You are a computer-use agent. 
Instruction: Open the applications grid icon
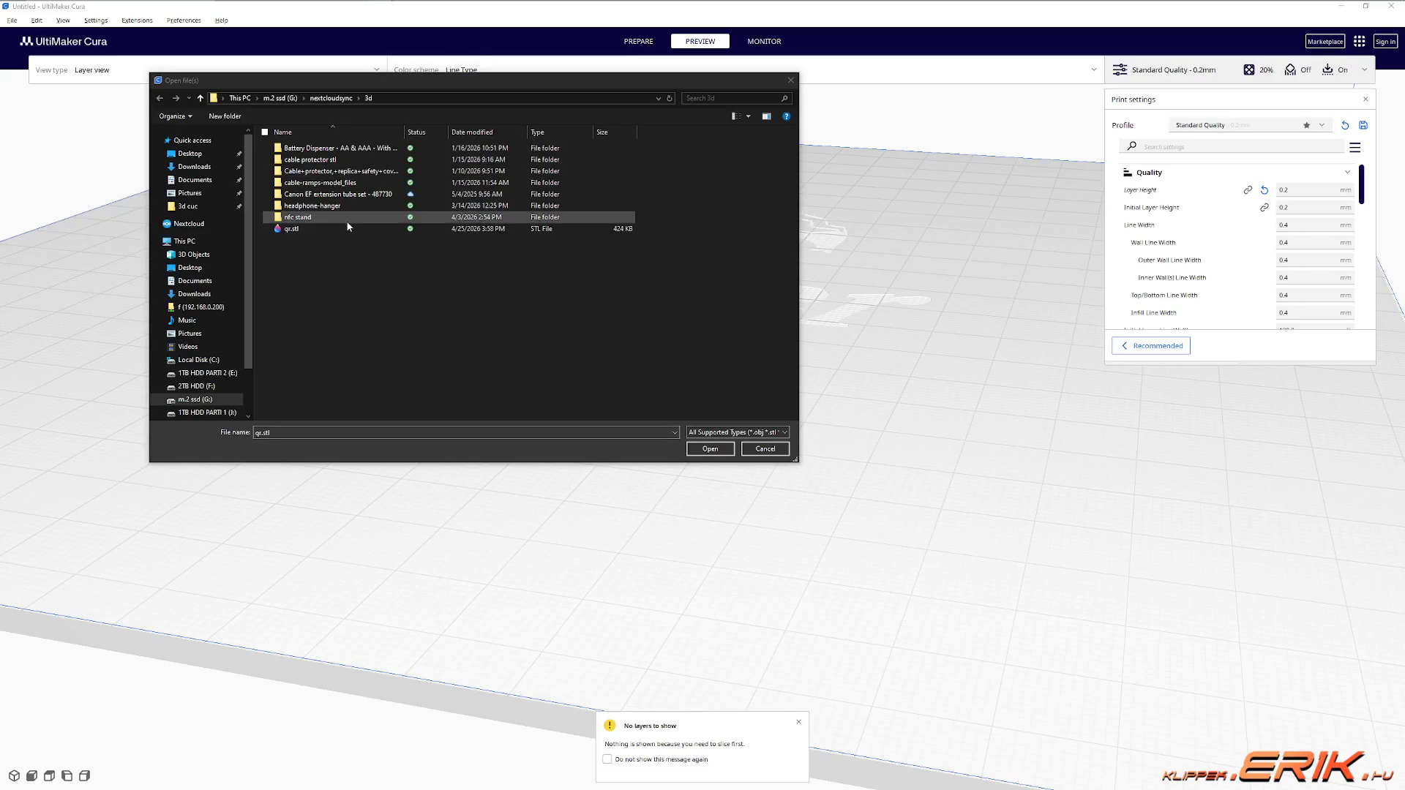point(1359,42)
